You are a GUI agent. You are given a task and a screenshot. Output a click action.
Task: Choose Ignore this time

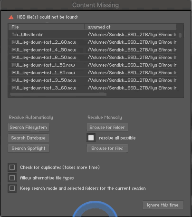pyautogui.click(x=163, y=205)
